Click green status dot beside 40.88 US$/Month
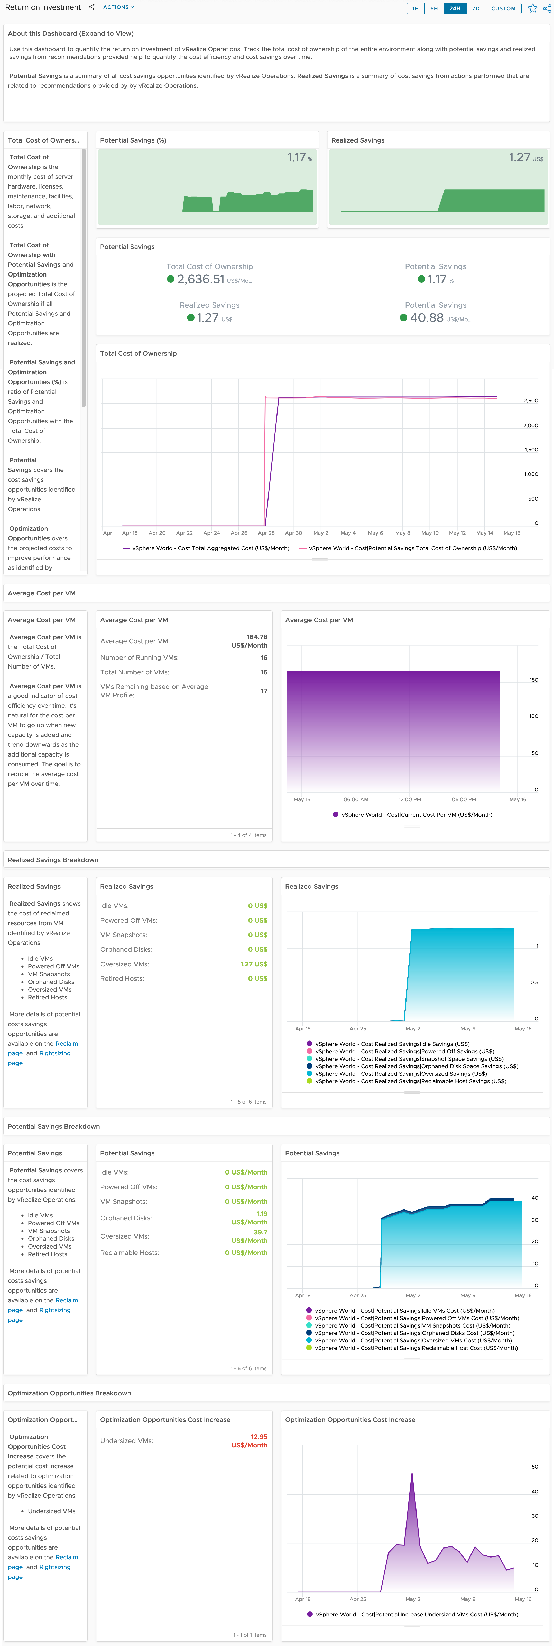Screen dimensions: 554x1646 403,318
